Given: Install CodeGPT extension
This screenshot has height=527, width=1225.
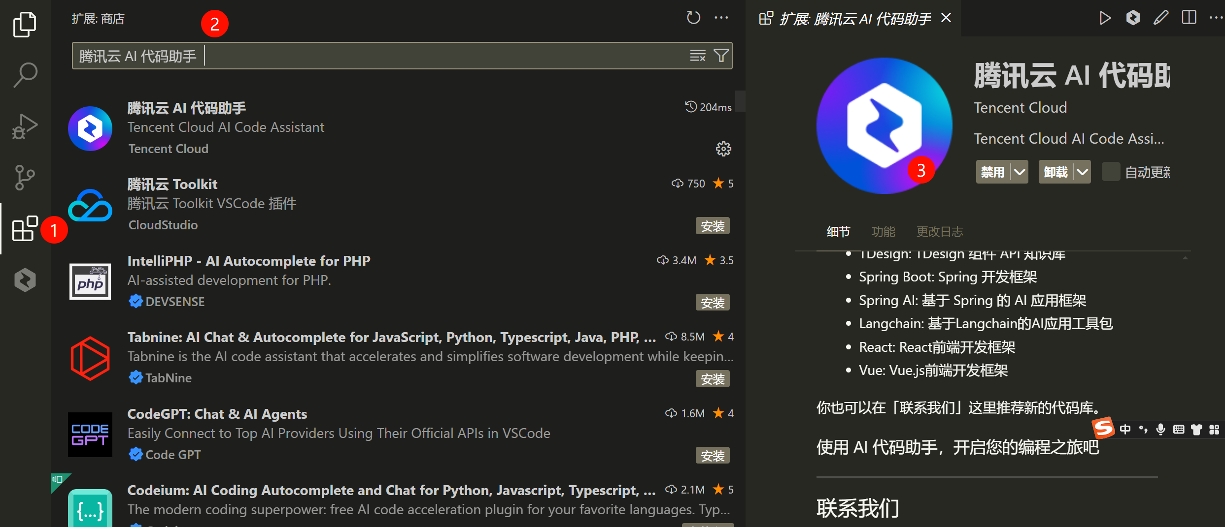Looking at the screenshot, I should coord(713,456).
